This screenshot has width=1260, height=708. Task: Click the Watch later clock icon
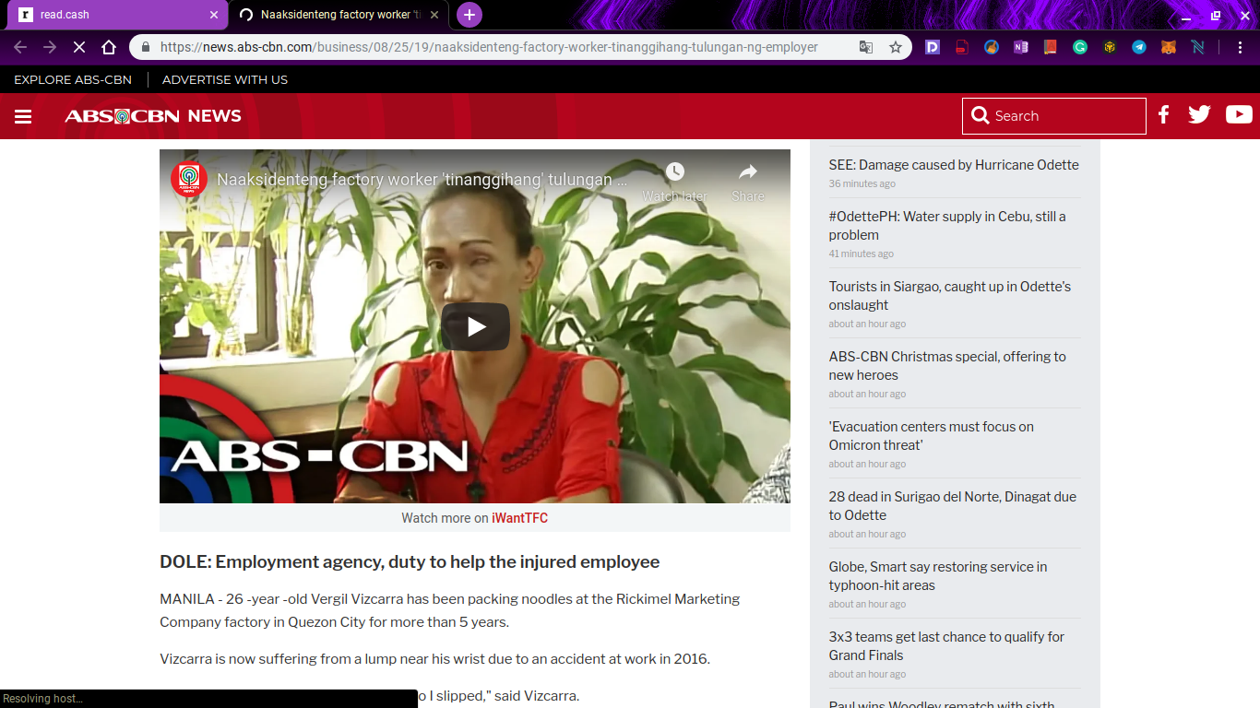(675, 171)
